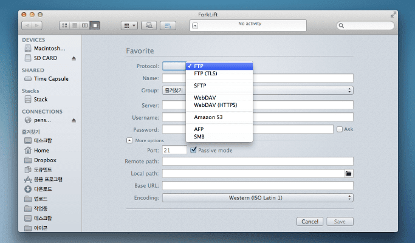Select WebDAV protocol
Viewport: 415px width, 243px height.
point(219,98)
